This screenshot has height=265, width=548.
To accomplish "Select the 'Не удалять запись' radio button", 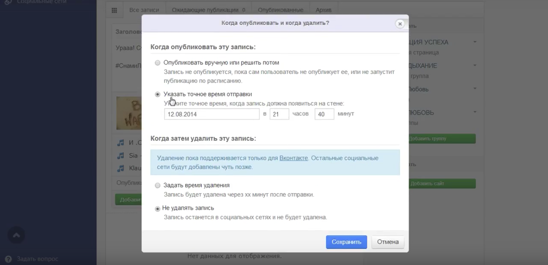I will (x=158, y=209).
